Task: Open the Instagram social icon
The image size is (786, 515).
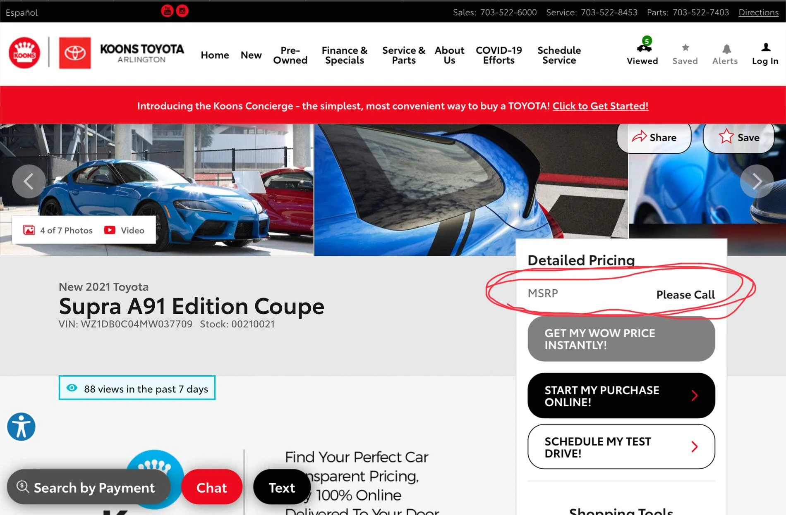Action: coord(182,11)
